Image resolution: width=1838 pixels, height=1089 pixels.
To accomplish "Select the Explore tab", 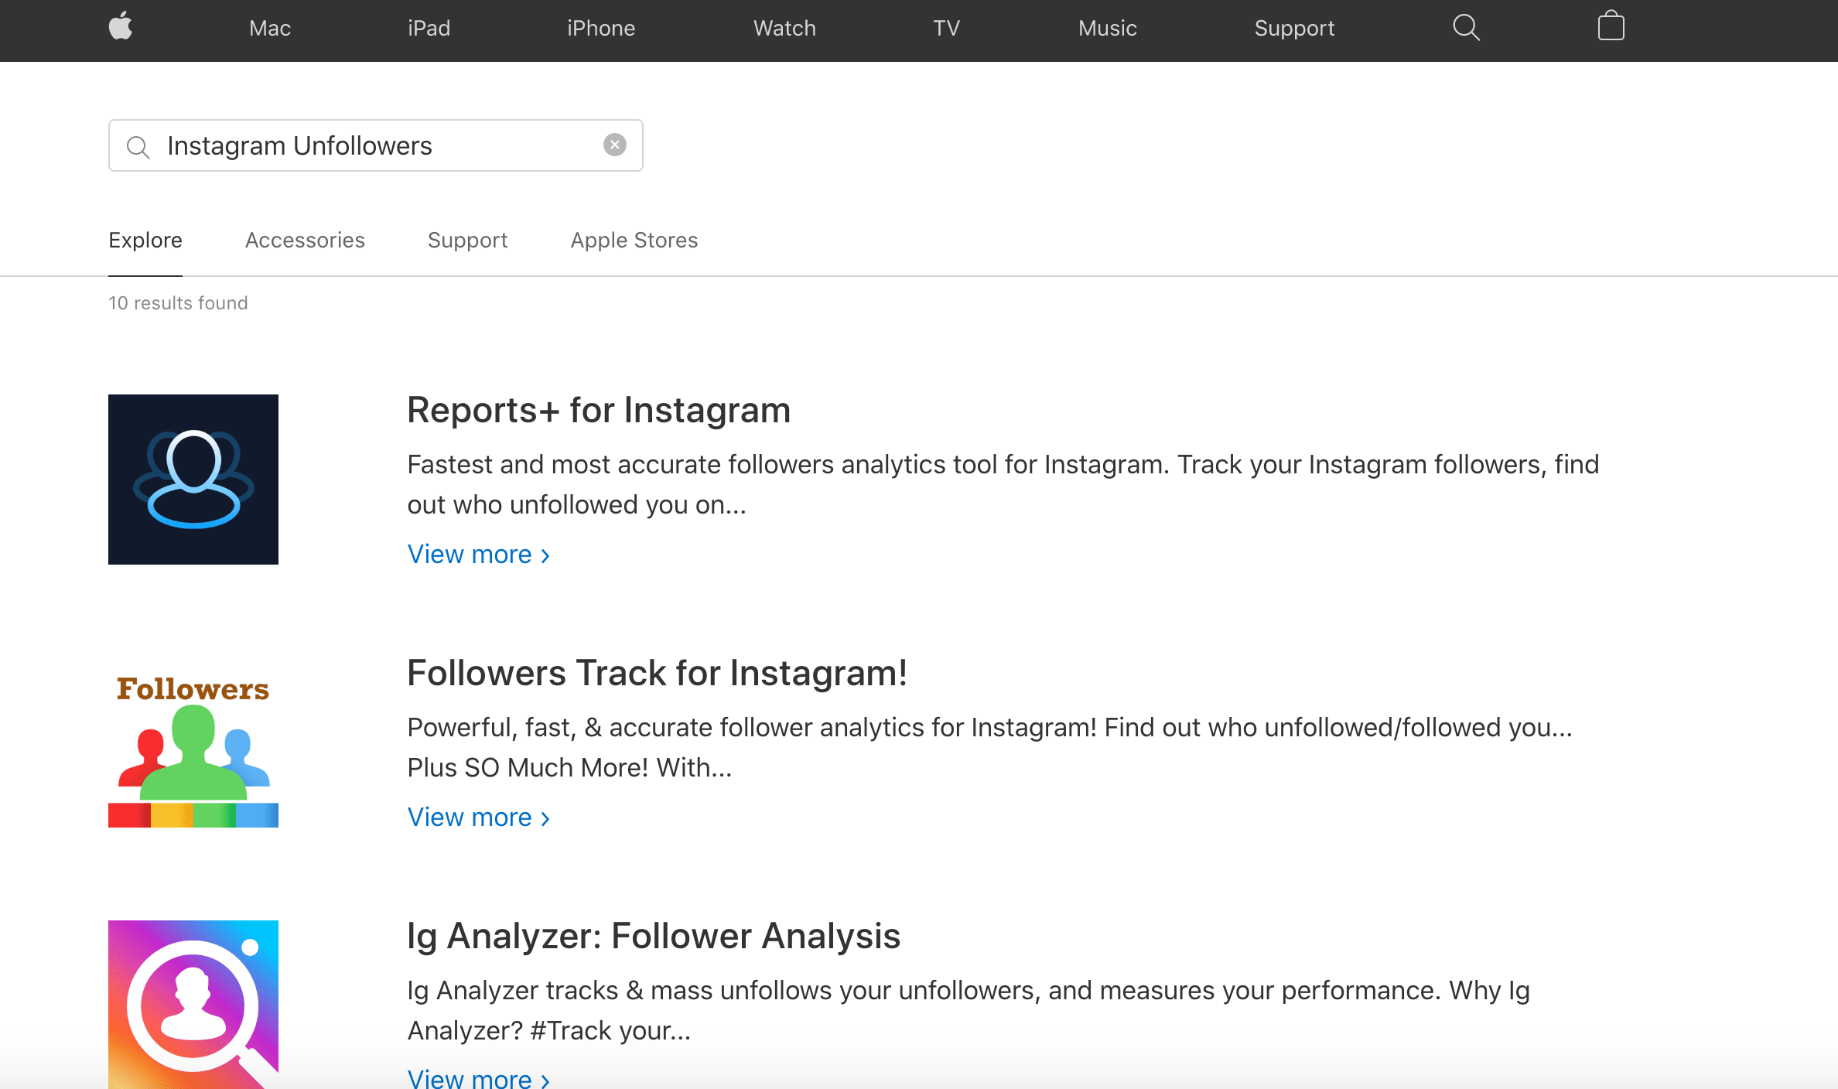I will pos(145,240).
